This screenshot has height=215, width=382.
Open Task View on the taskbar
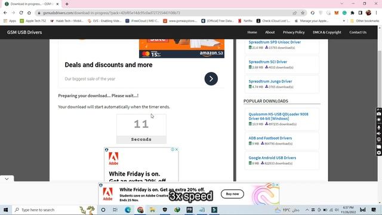tap(115, 210)
